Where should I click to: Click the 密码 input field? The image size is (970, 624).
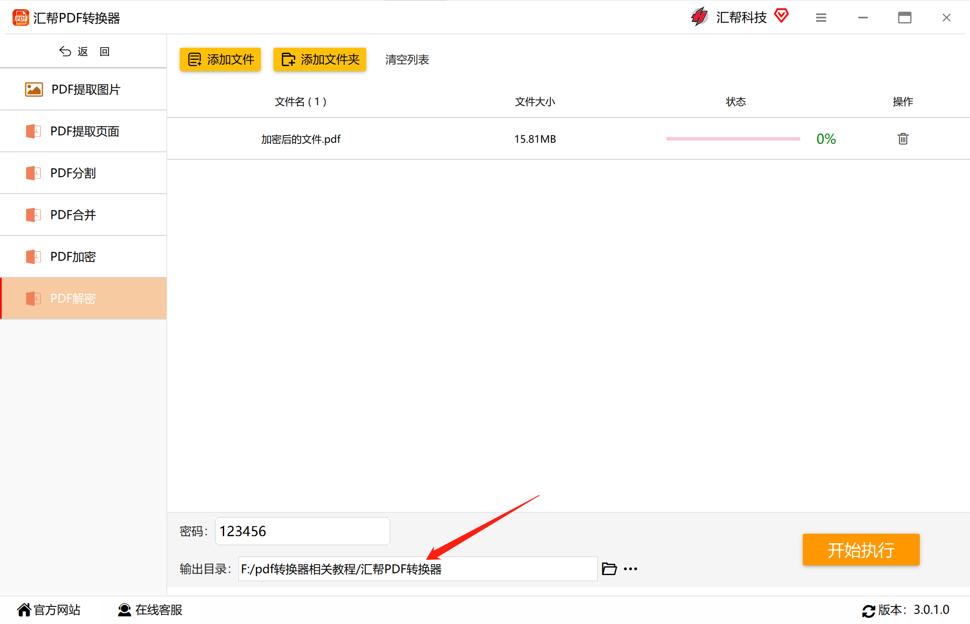click(x=303, y=531)
